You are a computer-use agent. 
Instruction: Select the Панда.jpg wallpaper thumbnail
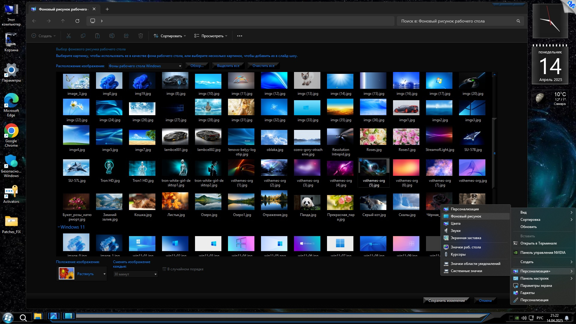307,202
